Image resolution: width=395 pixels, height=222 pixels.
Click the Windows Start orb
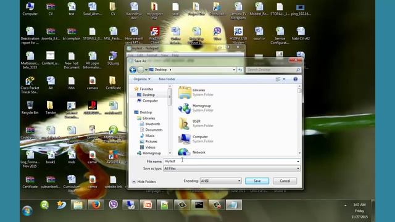[27, 210]
